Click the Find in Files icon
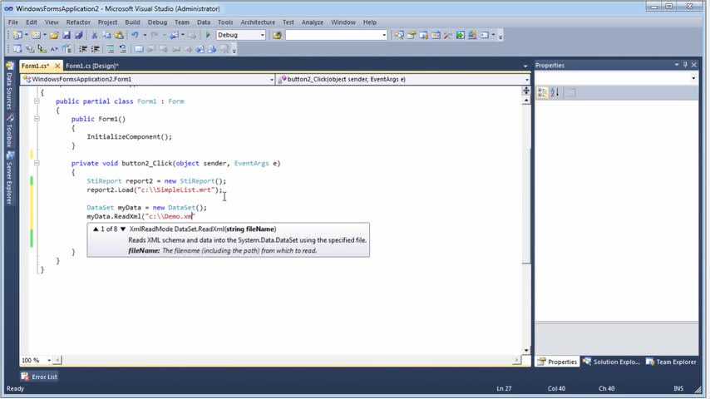The image size is (710, 399). click(277, 35)
